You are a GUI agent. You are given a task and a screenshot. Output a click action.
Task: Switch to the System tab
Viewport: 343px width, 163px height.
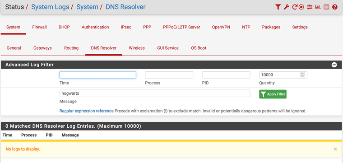[x=13, y=27]
